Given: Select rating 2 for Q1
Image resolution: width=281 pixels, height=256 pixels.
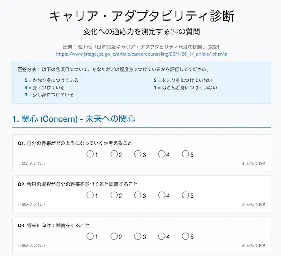Looking at the screenshot, I should (114, 154).
